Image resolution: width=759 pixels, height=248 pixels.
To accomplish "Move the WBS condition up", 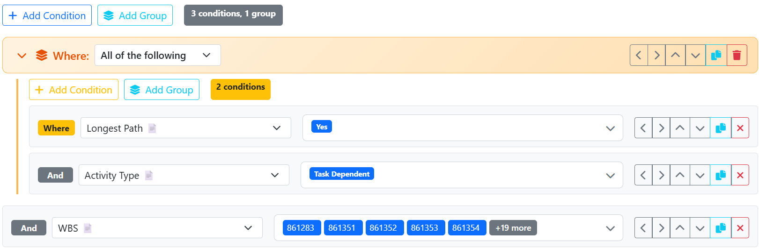I will [680, 228].
